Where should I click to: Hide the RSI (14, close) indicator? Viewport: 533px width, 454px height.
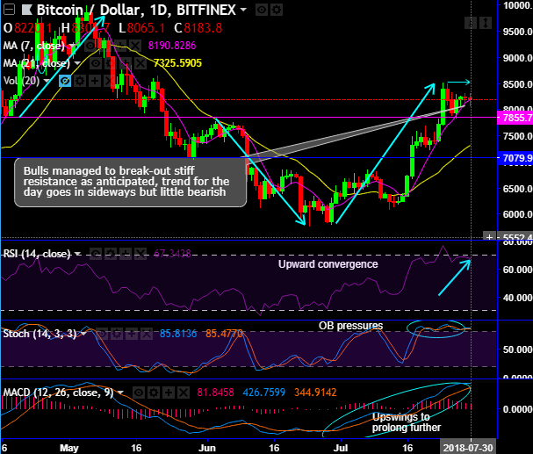96,254
